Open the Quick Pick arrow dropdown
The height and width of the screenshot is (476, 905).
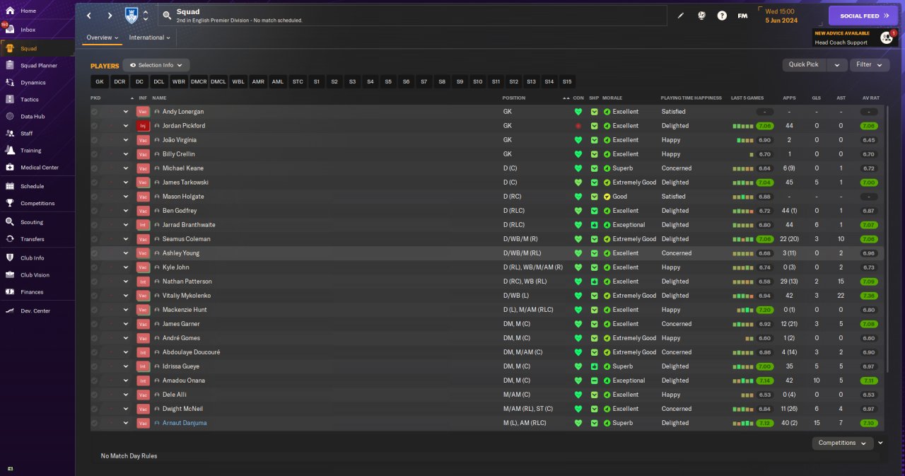(x=836, y=64)
